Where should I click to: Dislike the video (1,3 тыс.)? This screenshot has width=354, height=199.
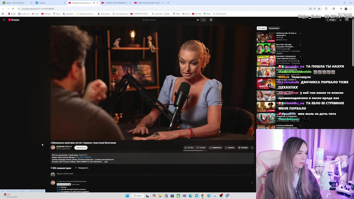click(x=201, y=148)
